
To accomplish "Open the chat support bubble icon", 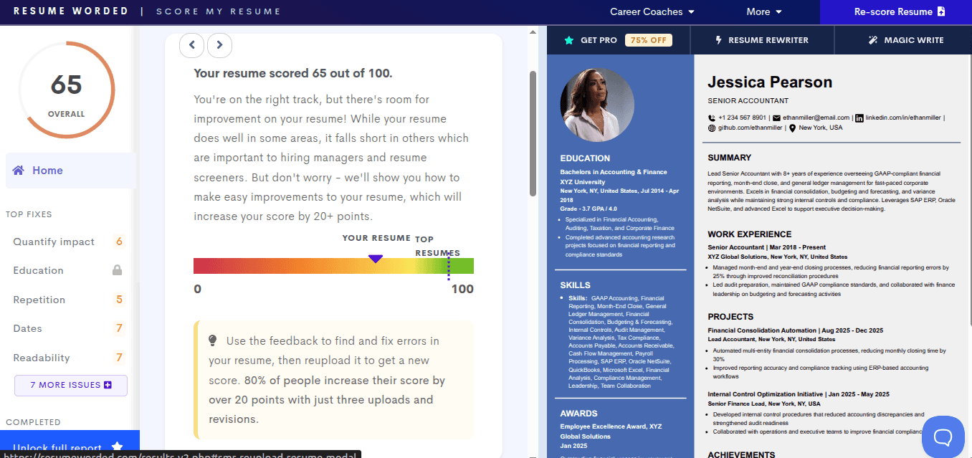I will (943, 436).
